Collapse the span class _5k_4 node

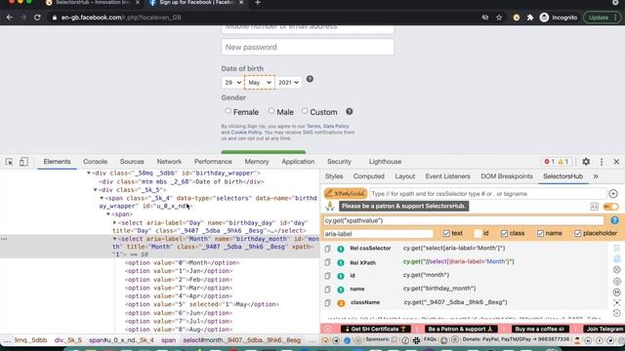pos(102,198)
